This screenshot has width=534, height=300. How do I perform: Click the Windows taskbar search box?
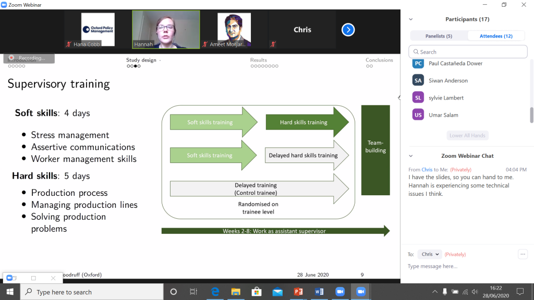92,292
